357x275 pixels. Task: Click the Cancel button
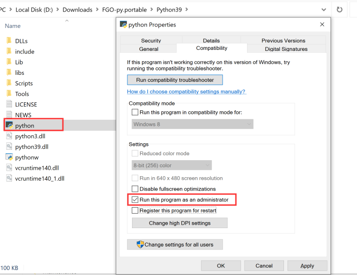pyautogui.click(x=264, y=266)
